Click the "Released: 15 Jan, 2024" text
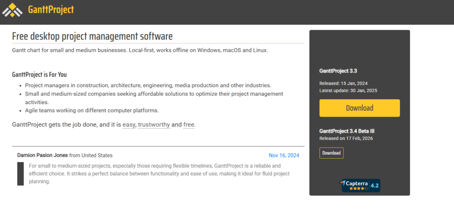The image size is (454, 222). click(344, 83)
